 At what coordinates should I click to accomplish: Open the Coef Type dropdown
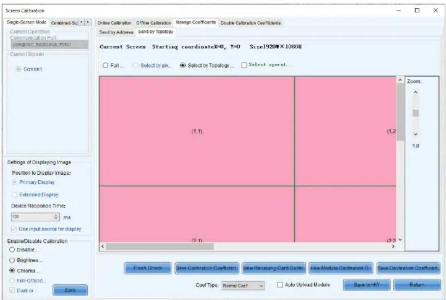click(x=243, y=285)
